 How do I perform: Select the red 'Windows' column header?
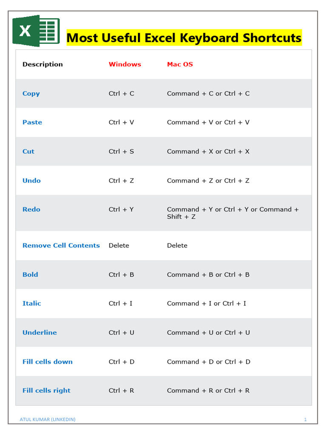[x=125, y=64]
